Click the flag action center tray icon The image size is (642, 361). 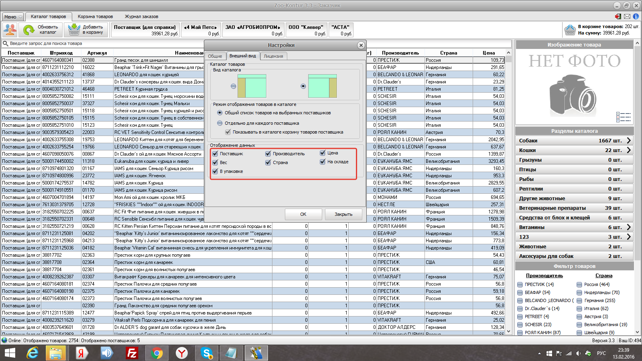click(x=559, y=353)
